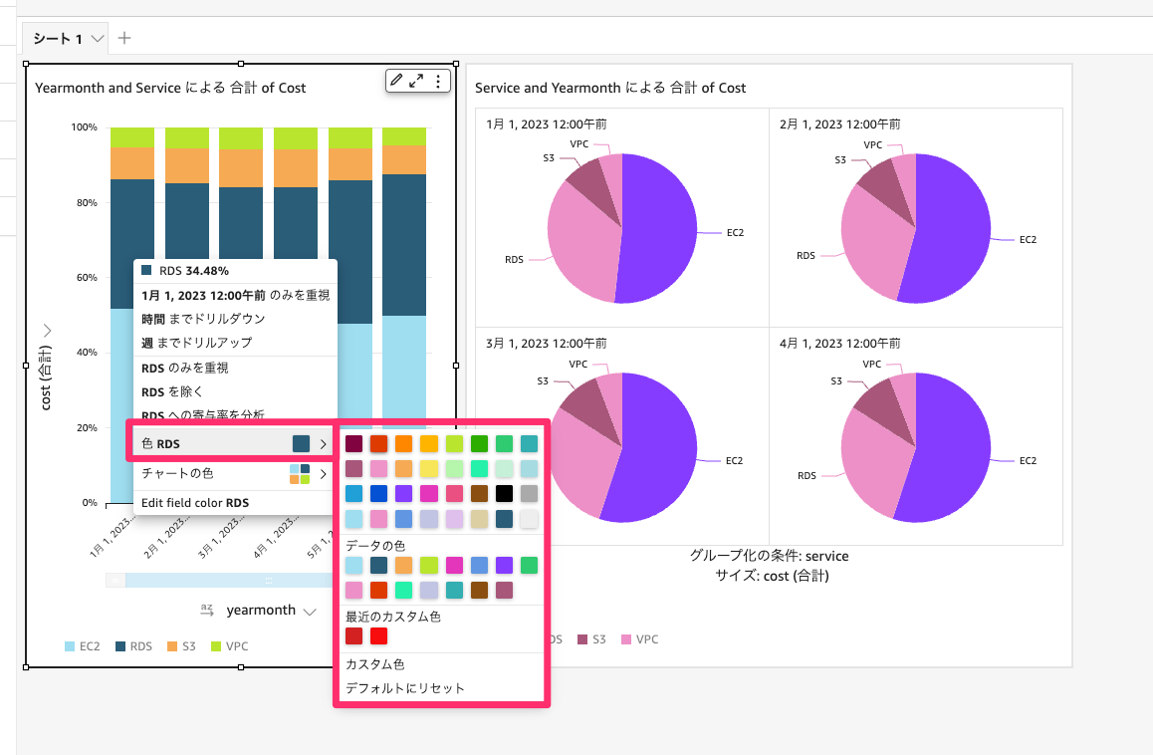Open the three-dot options menu on the bar chart
The width and height of the screenshot is (1153, 755).
(x=438, y=81)
